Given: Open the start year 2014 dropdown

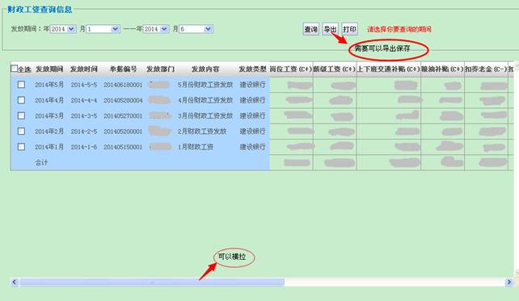Looking at the screenshot, I should [63, 29].
